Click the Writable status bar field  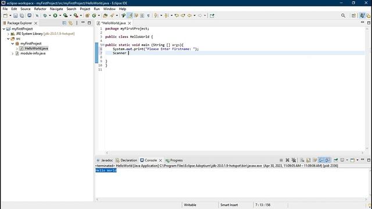190,205
